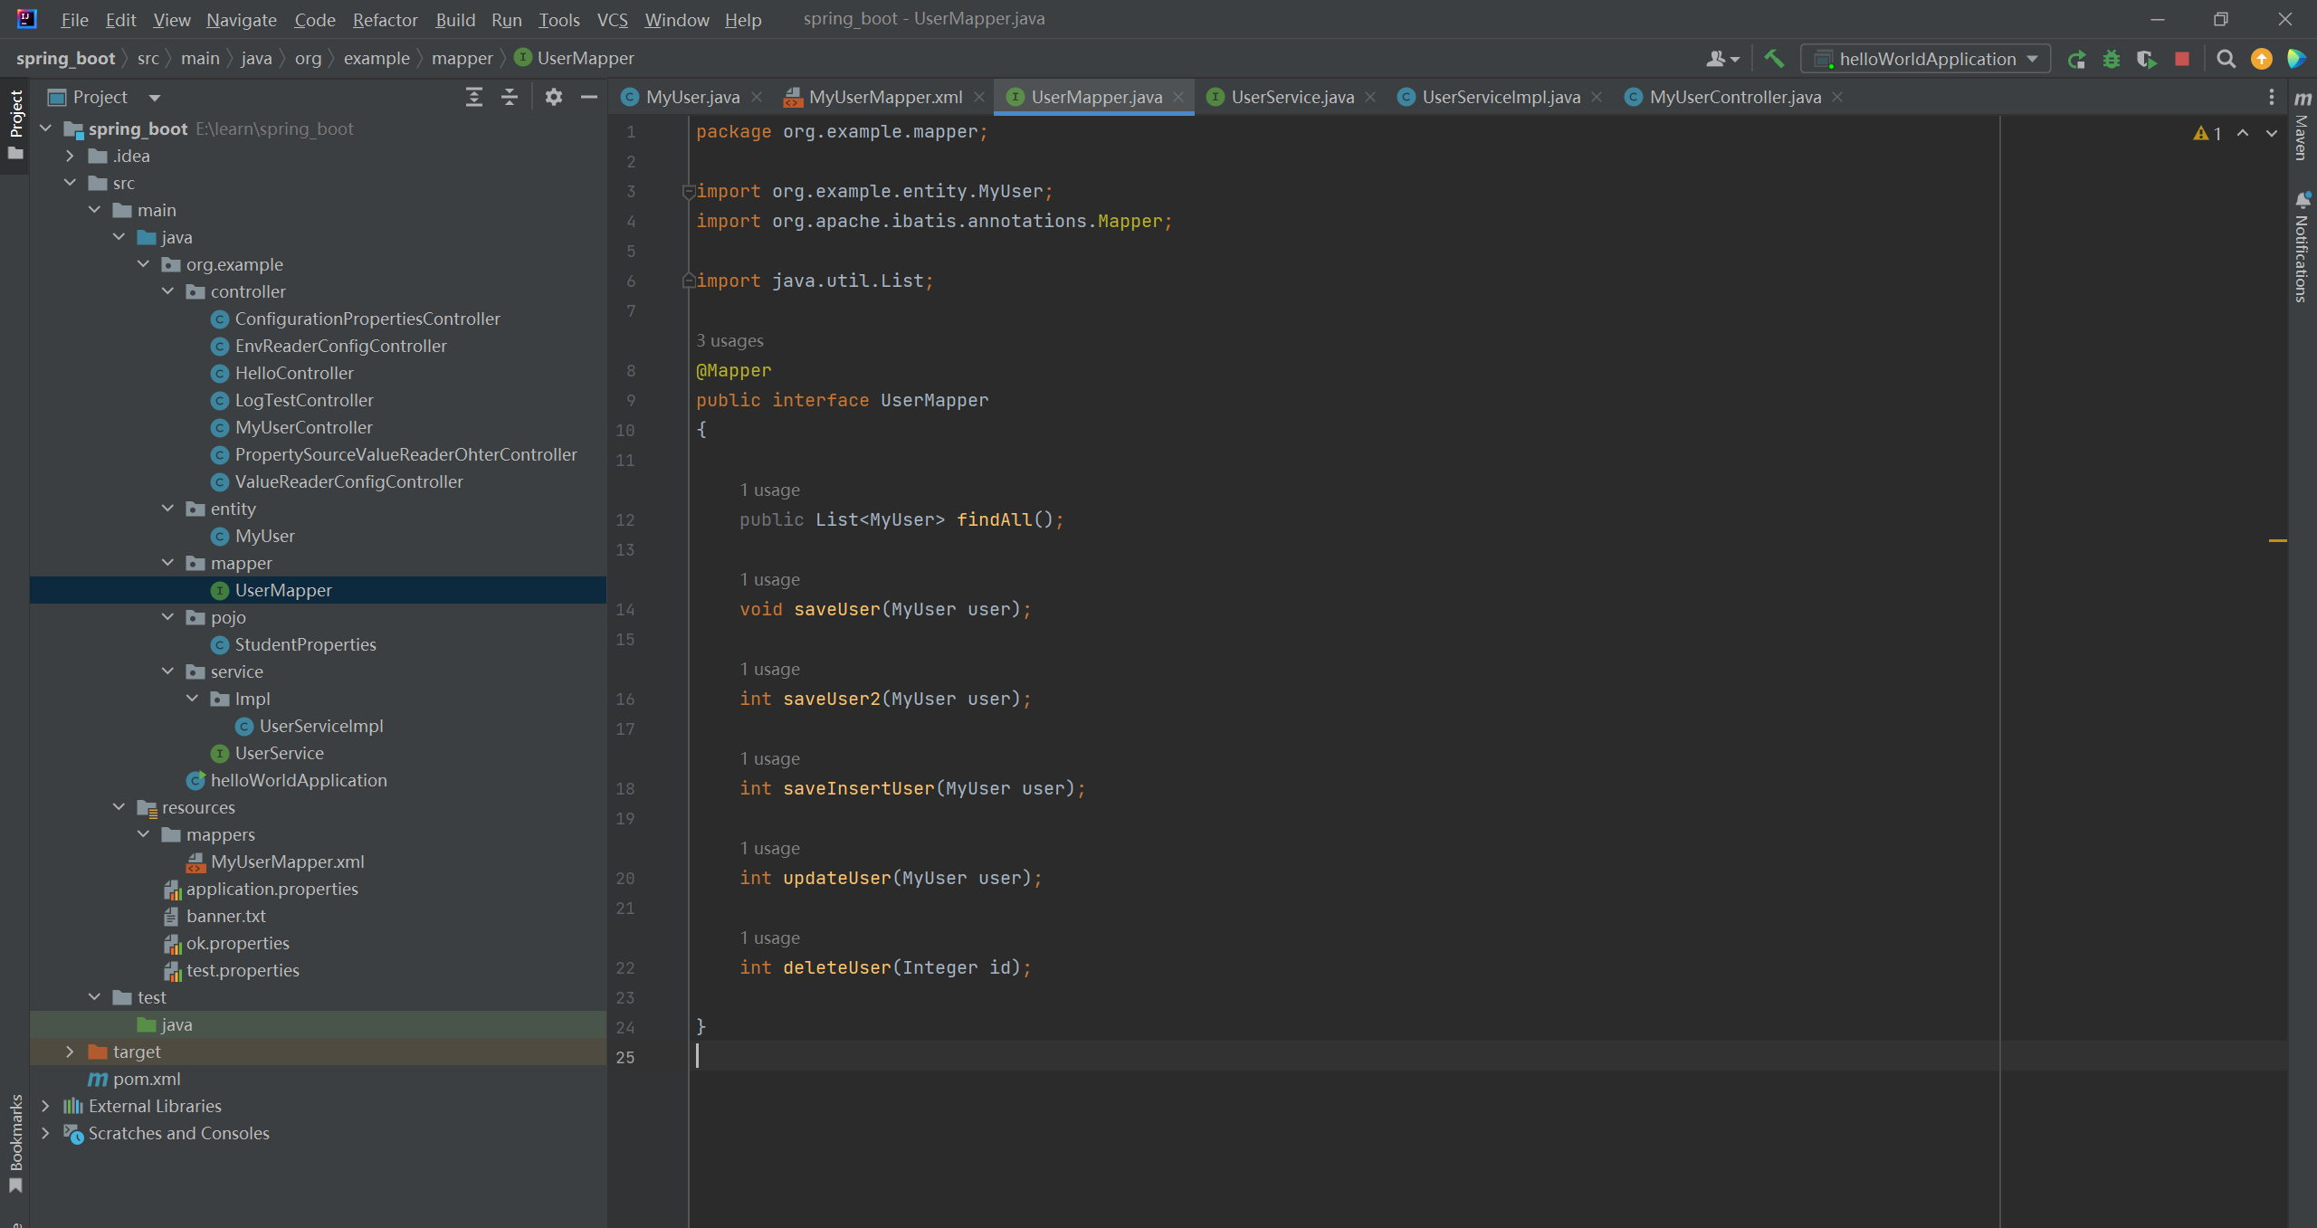Image resolution: width=2317 pixels, height=1228 pixels.
Task: Click the Expand All icon in Project panel
Action: [x=474, y=97]
